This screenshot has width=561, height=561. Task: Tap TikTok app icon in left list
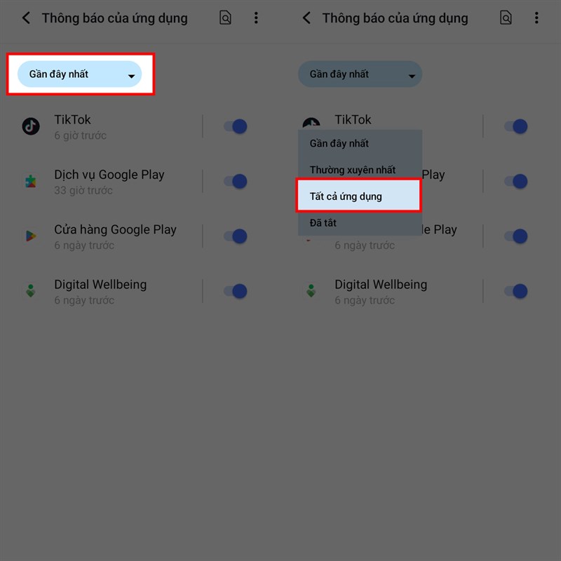[x=31, y=126]
